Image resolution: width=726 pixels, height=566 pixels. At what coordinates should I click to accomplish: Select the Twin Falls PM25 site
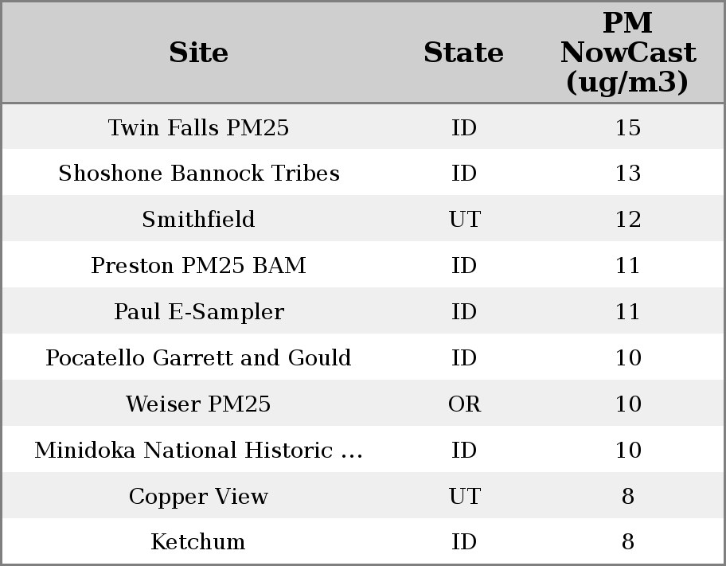tap(198, 127)
